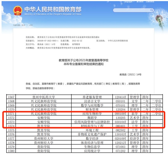Open the Languages dropdown
Image resolution: width=168 pixels, height=154 pixels.
coord(129,2)
